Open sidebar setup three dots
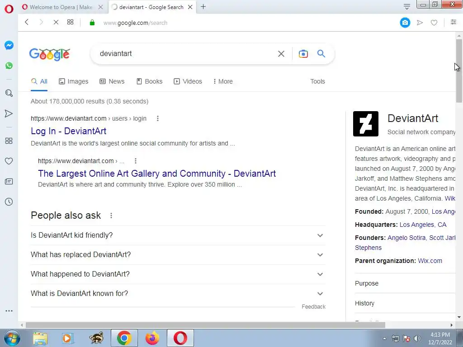The width and height of the screenshot is (463, 347). [9, 311]
